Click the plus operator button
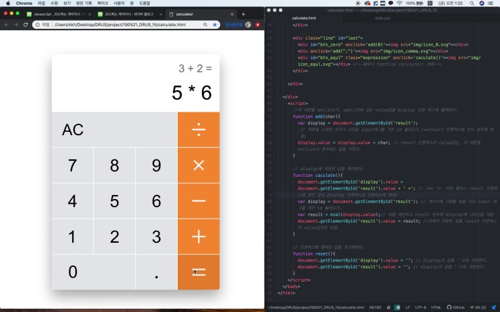Viewport: 500px width, 312px height. [x=199, y=237]
